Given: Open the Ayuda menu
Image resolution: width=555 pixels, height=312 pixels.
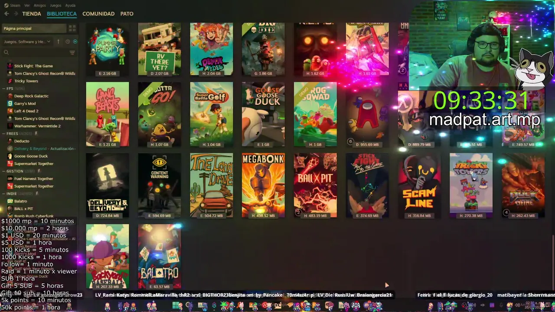Looking at the screenshot, I should pyautogui.click(x=70, y=5).
